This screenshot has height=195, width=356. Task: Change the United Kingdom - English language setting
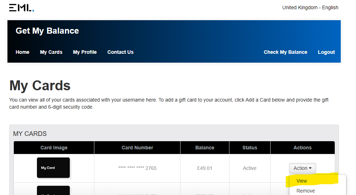[310, 7]
